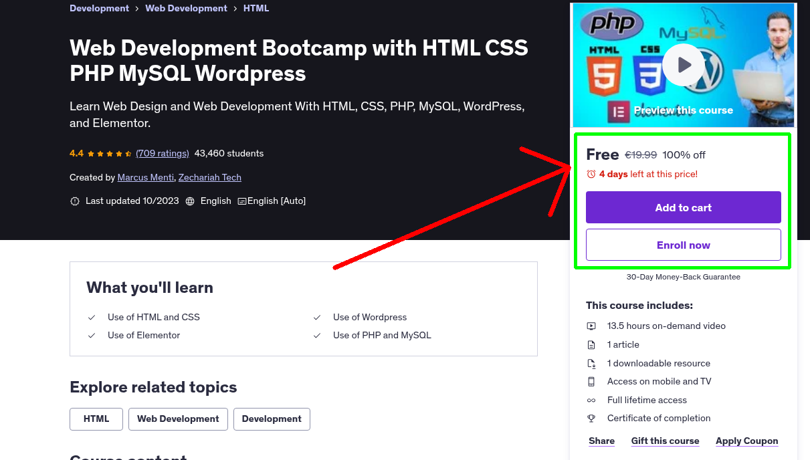Image resolution: width=810 pixels, height=460 pixels.
Task: Click Gift this course
Action: [x=666, y=441]
